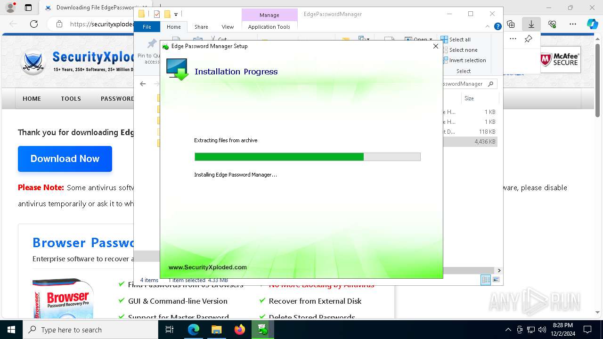Open File Explorer from the taskbar
Viewport: 603px width, 339px height.
(216, 330)
